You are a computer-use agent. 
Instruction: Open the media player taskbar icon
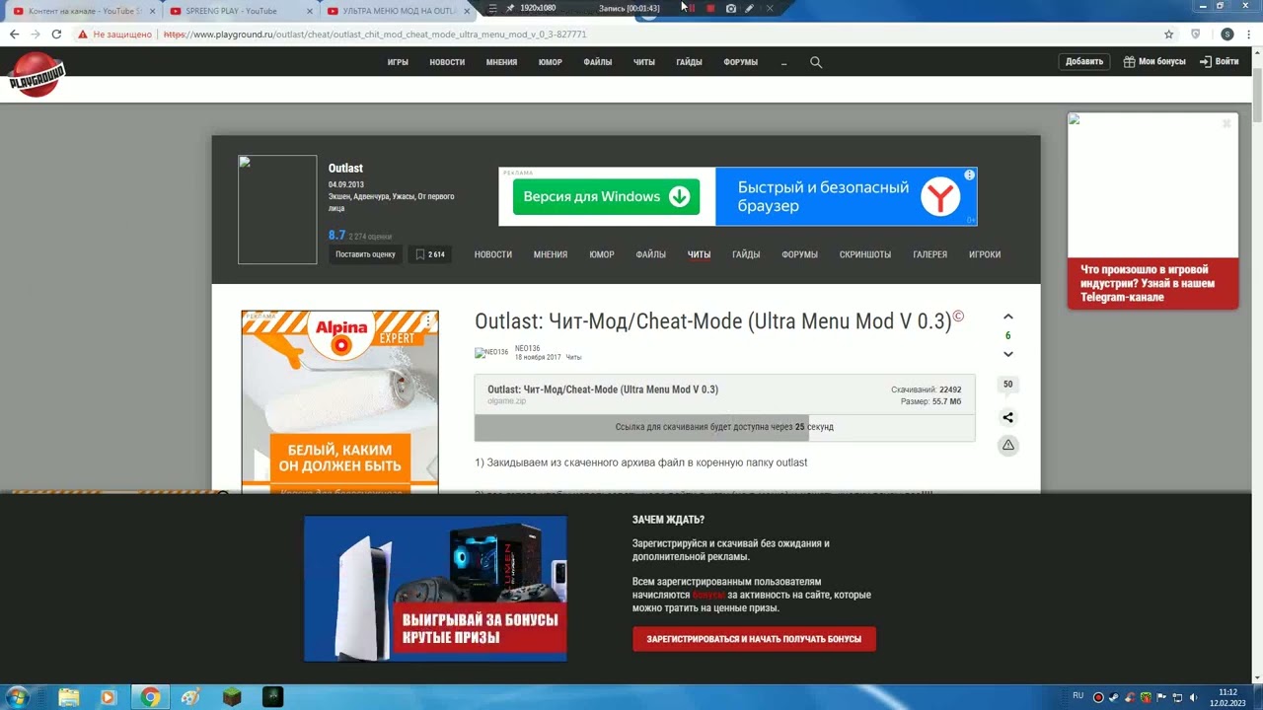(x=109, y=697)
